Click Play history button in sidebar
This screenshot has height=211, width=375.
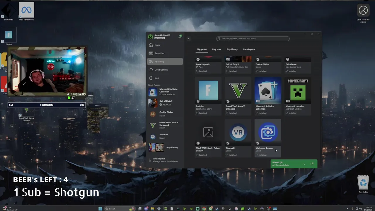165,147
